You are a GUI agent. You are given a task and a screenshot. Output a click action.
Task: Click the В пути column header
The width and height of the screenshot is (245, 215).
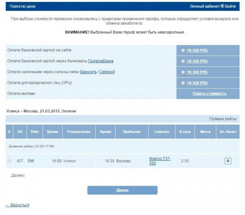[x=185, y=131]
